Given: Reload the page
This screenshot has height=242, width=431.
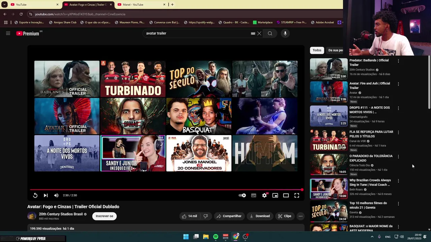Looking at the screenshot, I should coord(21,14).
